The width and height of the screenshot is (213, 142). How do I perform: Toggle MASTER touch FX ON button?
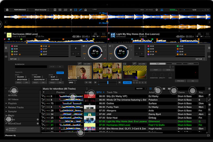point(43,83)
